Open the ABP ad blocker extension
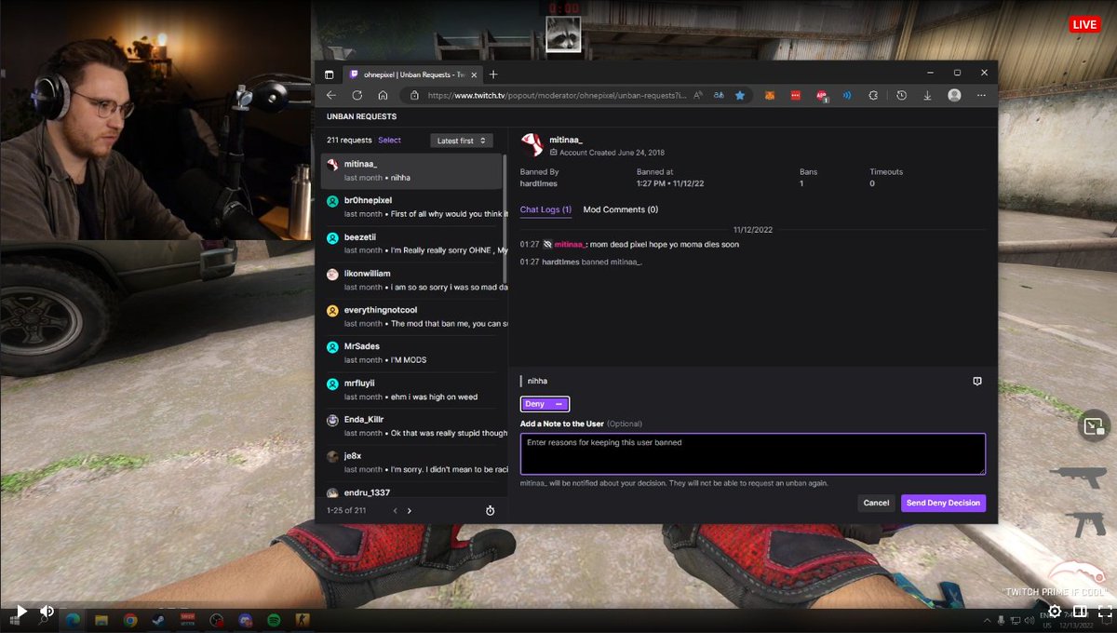 point(822,95)
